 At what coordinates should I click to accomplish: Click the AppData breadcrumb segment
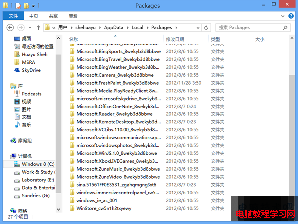tap(114, 28)
